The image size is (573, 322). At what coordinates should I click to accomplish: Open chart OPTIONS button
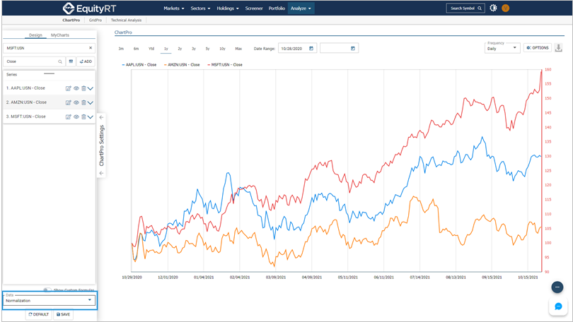point(538,48)
